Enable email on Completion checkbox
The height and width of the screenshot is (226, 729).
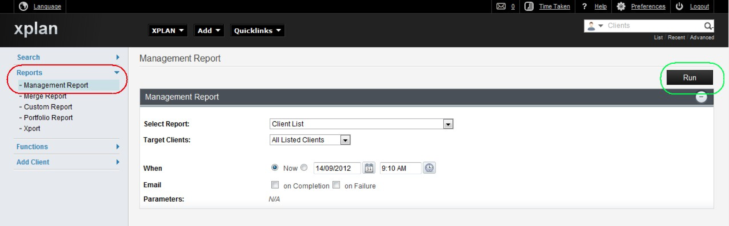pyautogui.click(x=275, y=185)
